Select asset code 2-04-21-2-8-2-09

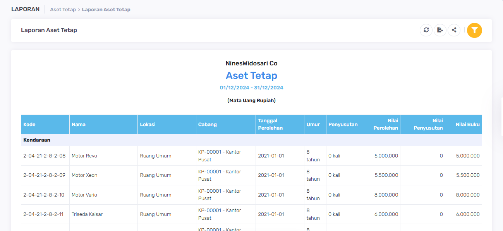45,175
